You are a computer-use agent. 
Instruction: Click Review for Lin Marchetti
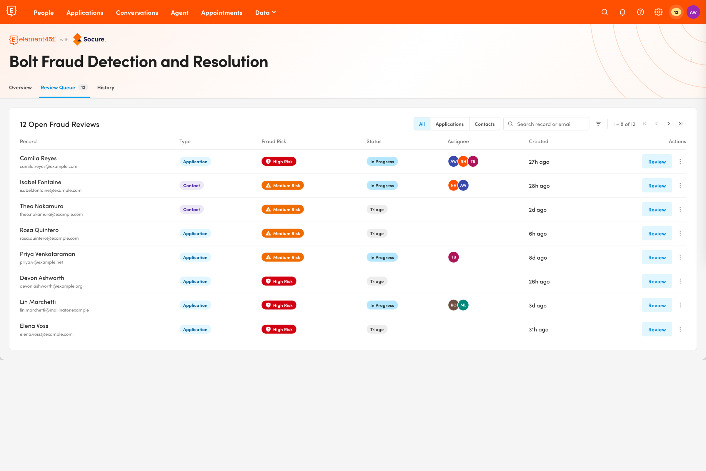click(657, 305)
